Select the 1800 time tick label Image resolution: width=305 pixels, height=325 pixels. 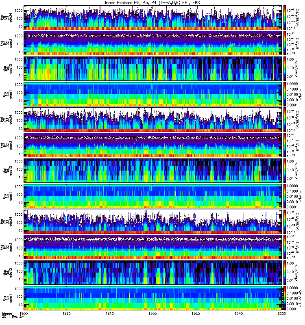pyautogui.click(x=24, y=313)
